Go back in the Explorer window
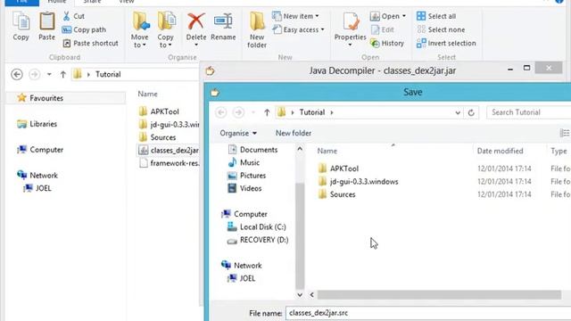Image resolution: width=571 pixels, height=321 pixels. pyautogui.click(x=17, y=74)
